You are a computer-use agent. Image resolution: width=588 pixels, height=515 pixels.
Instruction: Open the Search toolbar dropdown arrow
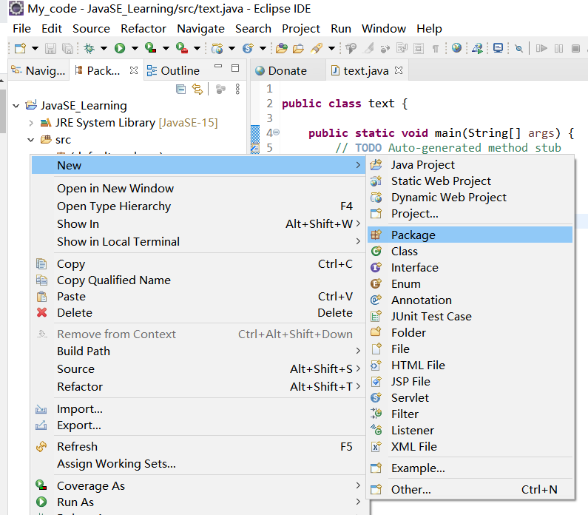pyautogui.click(x=331, y=48)
